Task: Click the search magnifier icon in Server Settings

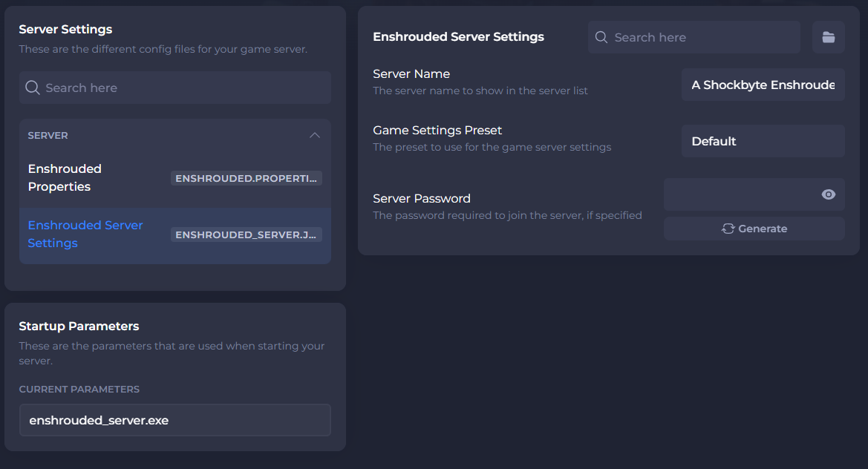Action: tap(33, 88)
